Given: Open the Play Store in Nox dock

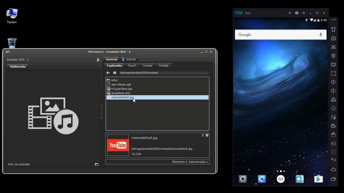Looking at the screenshot, I should 318,179.
